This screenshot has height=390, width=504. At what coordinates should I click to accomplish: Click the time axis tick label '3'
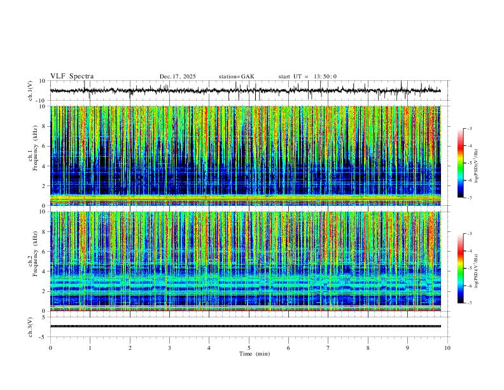pos(169,348)
